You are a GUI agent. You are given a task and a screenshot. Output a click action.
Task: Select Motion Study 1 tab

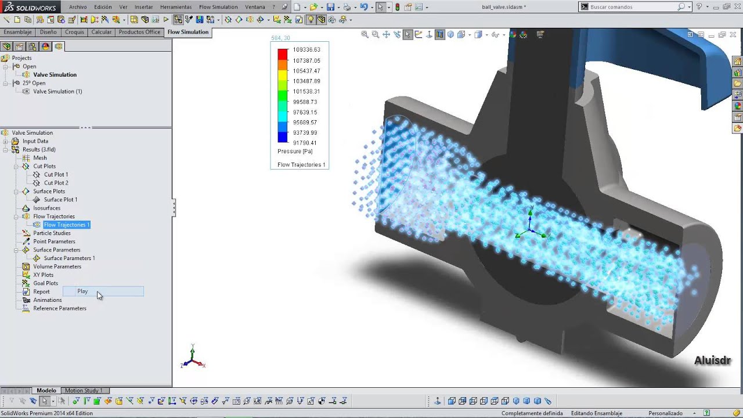(83, 391)
